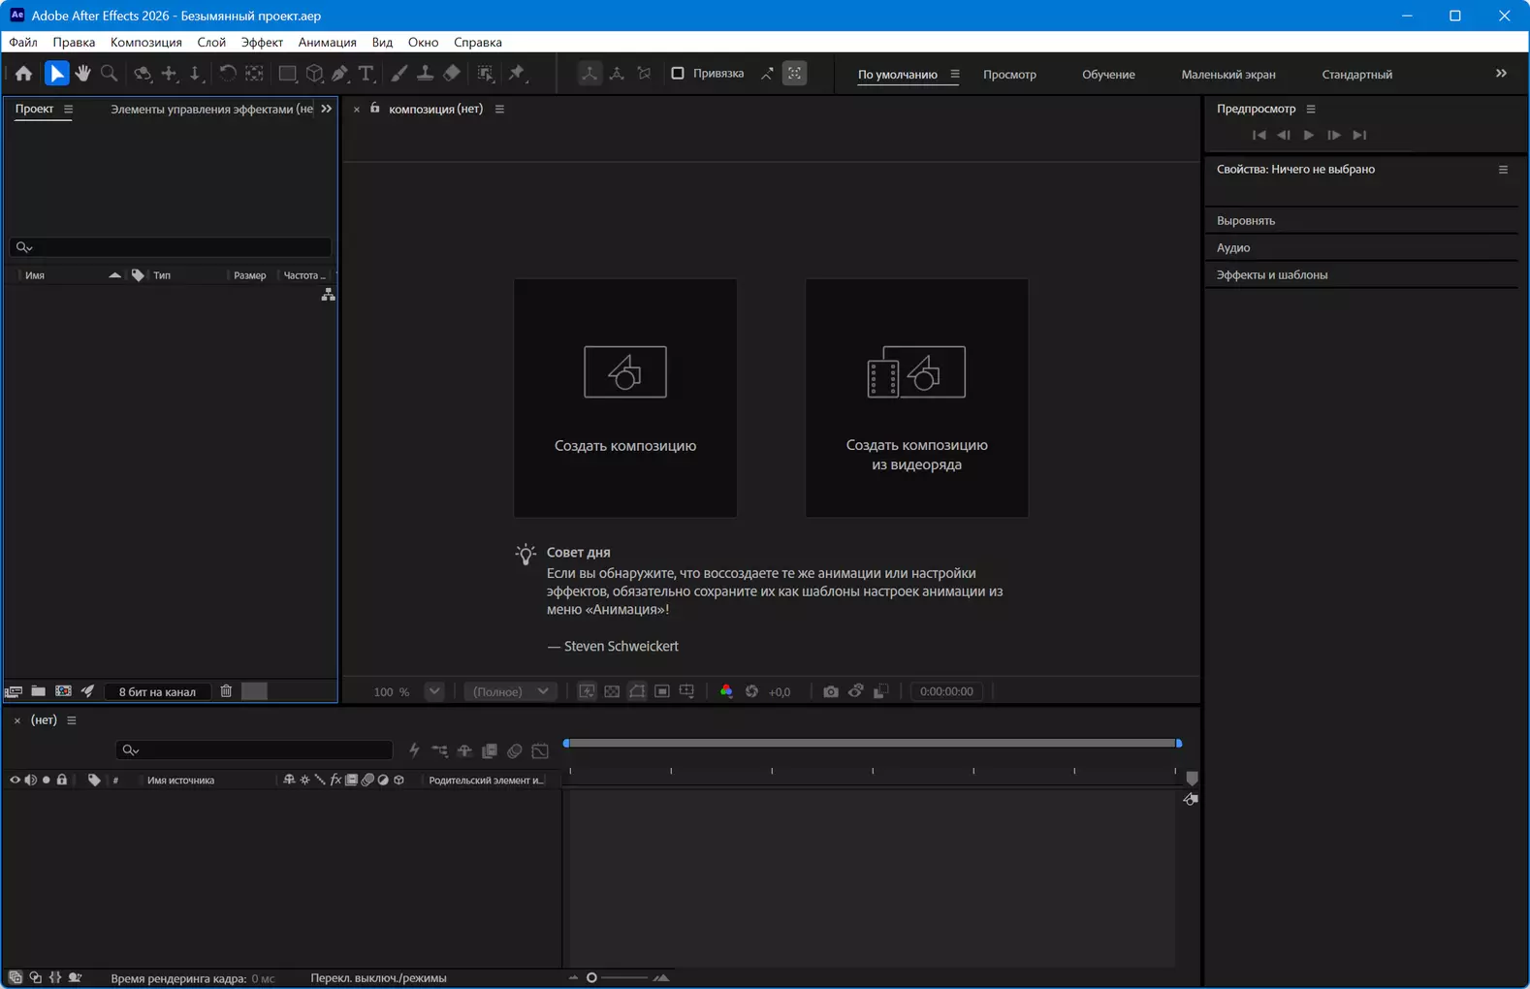Select the Zoom magnifier tool
1530x989 pixels.
(110, 74)
